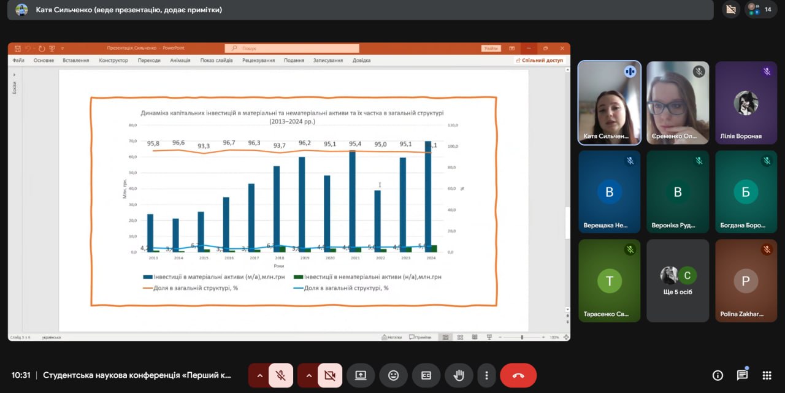This screenshot has height=393, width=785.
Task: Open the Вставлення ribbon tab
Action: [x=75, y=61]
